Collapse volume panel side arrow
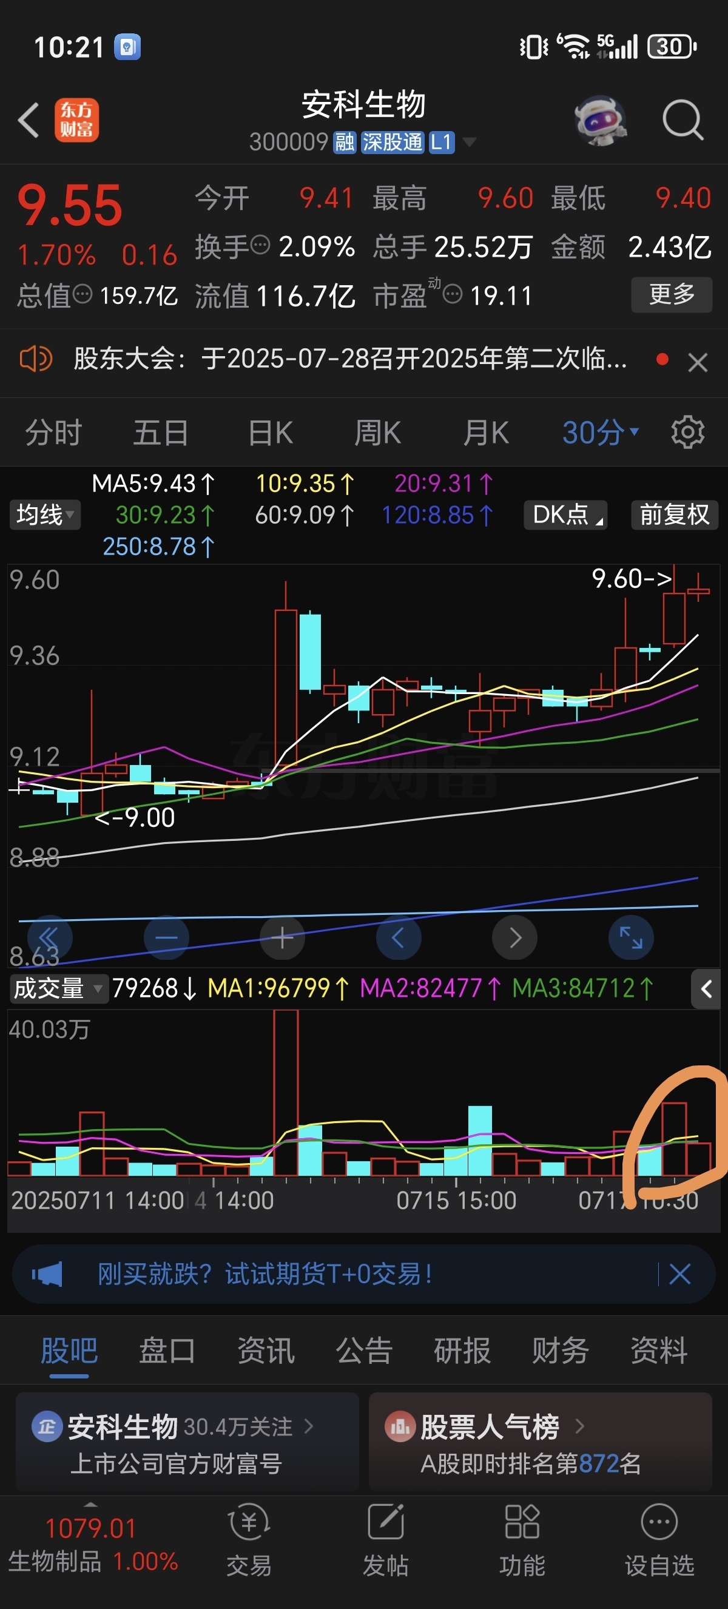Image resolution: width=728 pixels, height=1609 pixels. (x=706, y=989)
